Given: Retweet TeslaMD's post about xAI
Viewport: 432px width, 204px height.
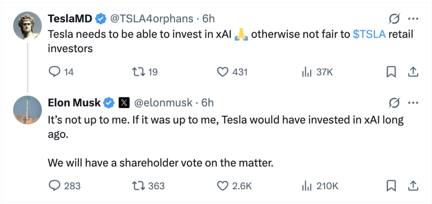Looking at the screenshot, I should [x=138, y=72].
